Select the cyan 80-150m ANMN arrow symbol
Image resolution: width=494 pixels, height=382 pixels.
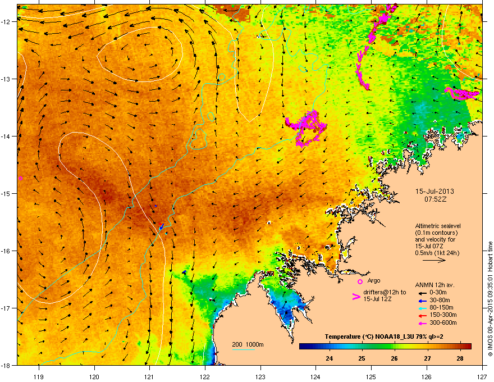pyautogui.click(x=422, y=308)
